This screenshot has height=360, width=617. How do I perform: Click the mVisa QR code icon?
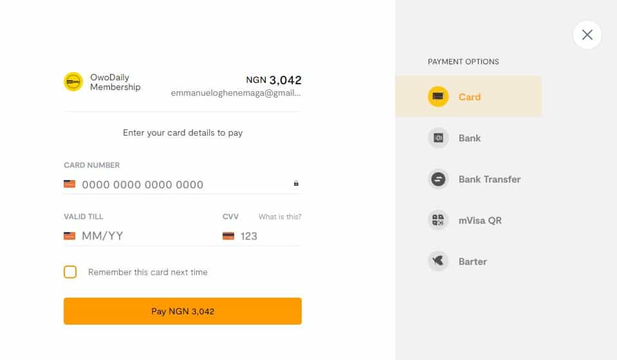438,221
